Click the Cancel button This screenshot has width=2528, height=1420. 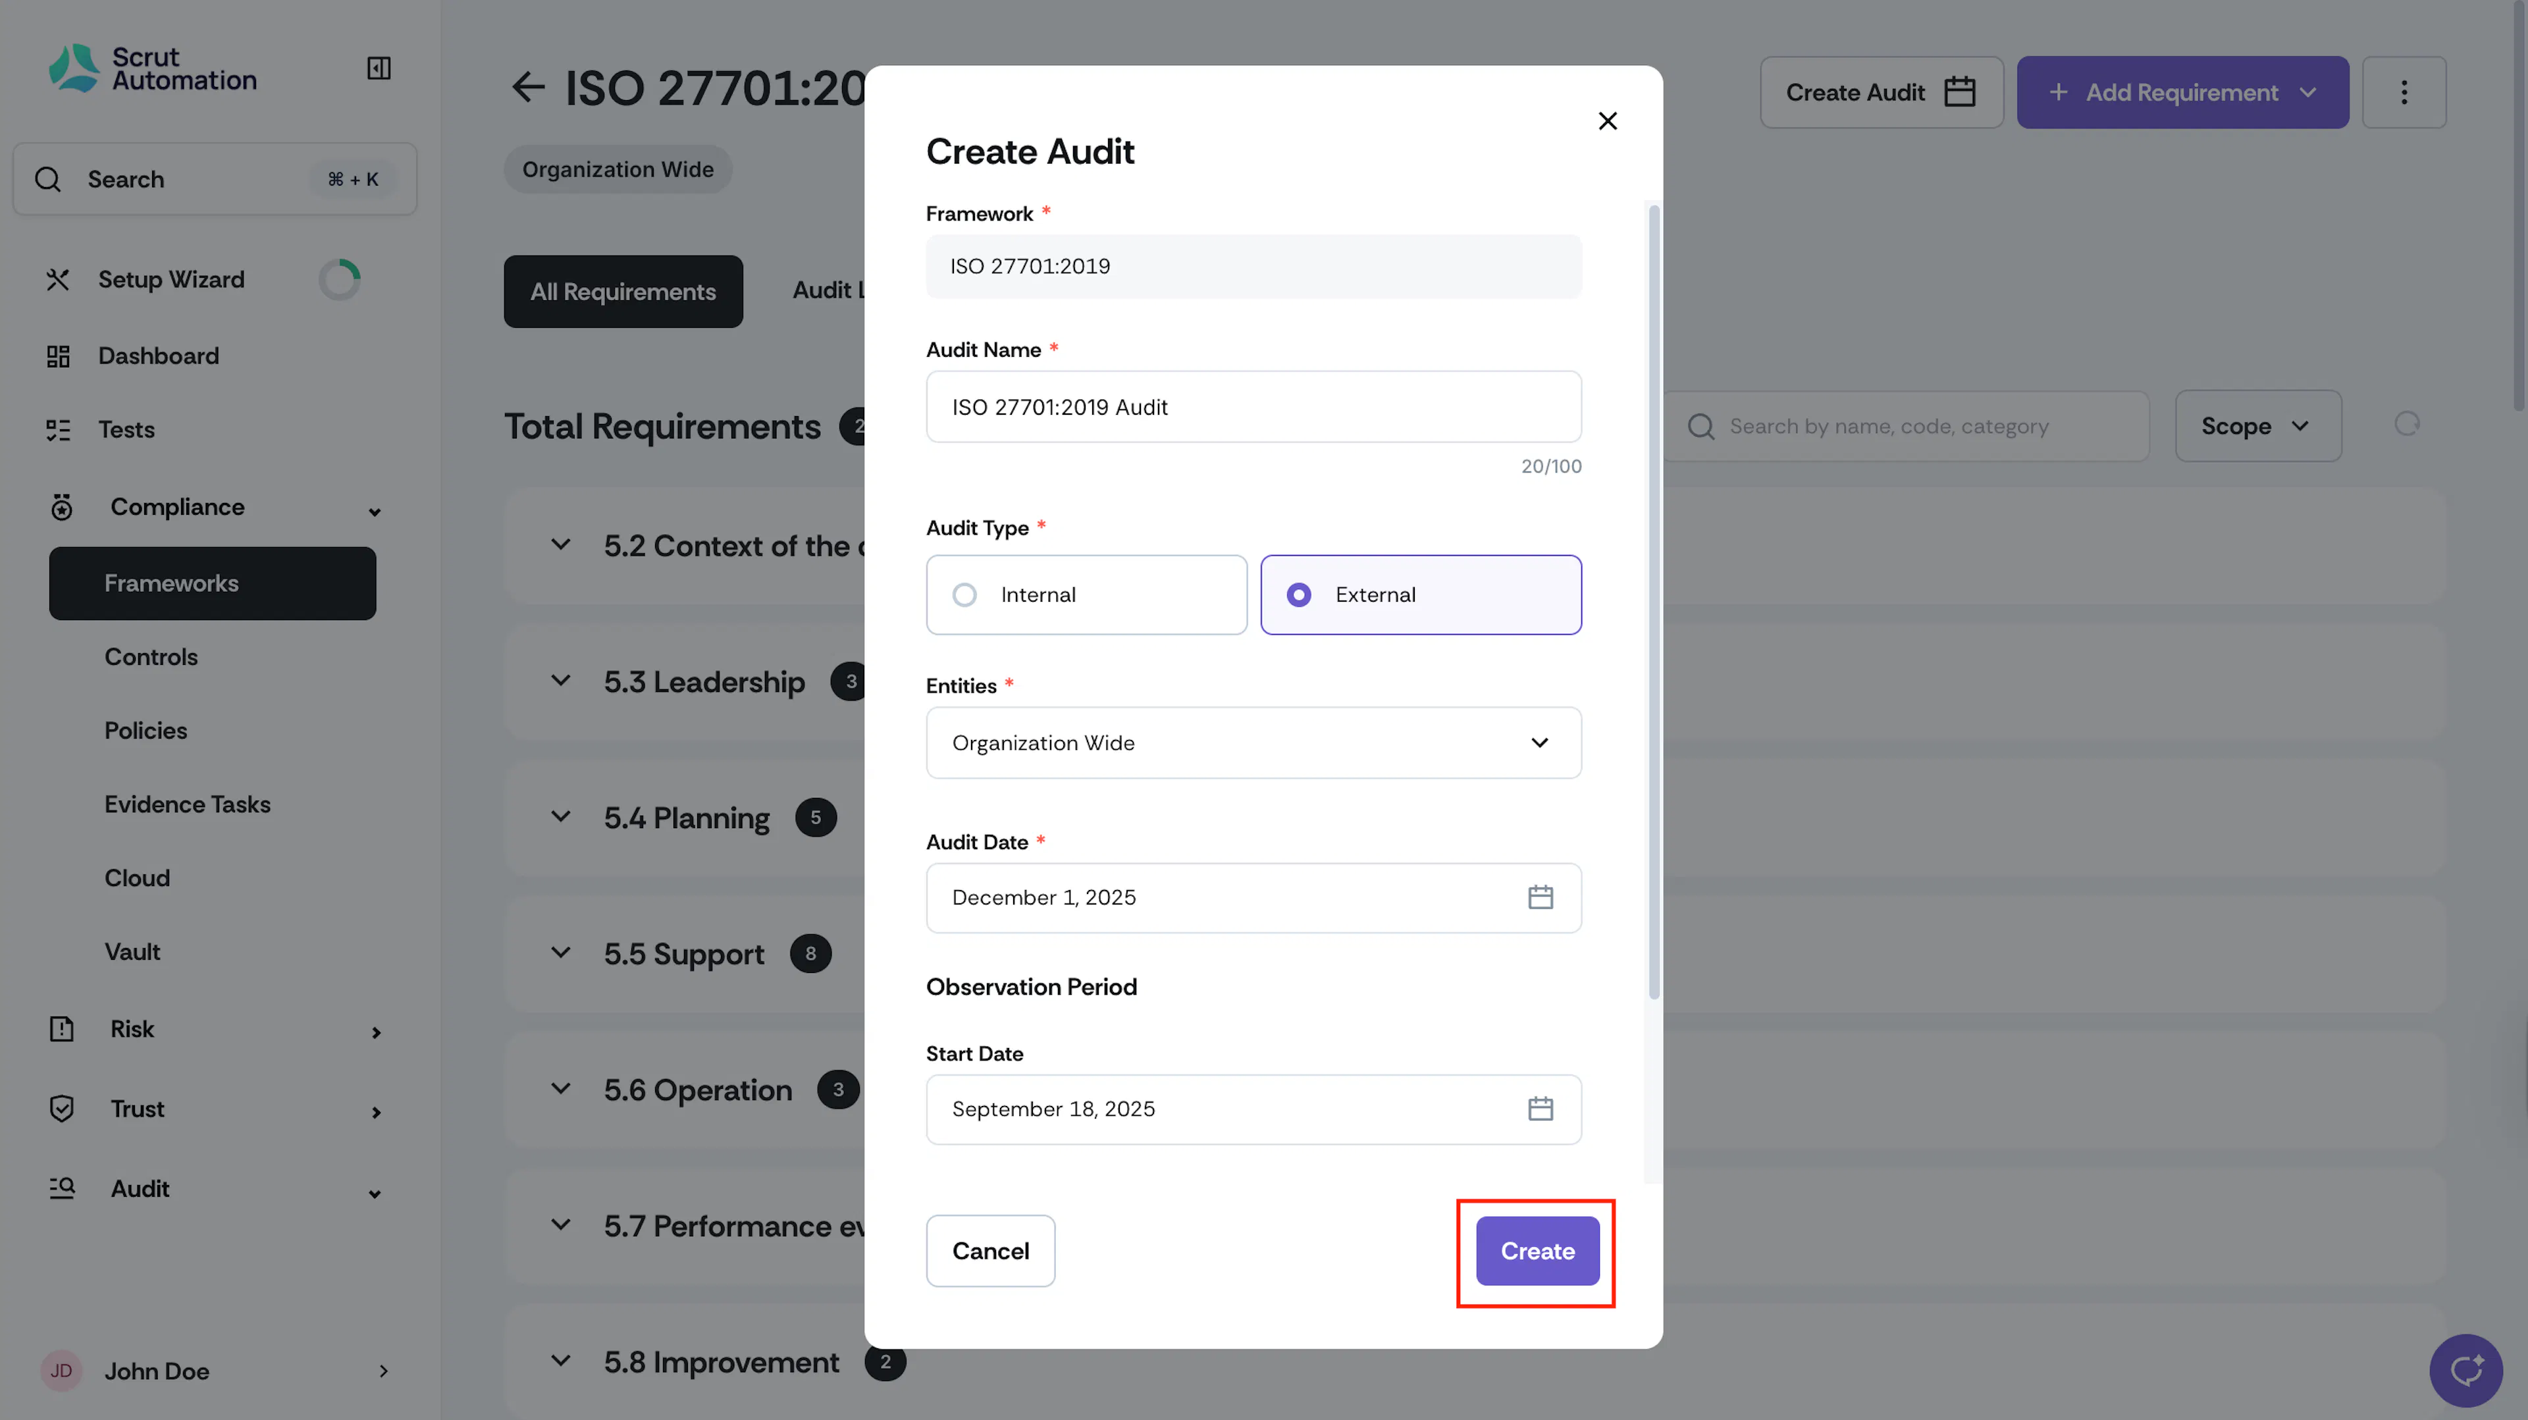(990, 1251)
